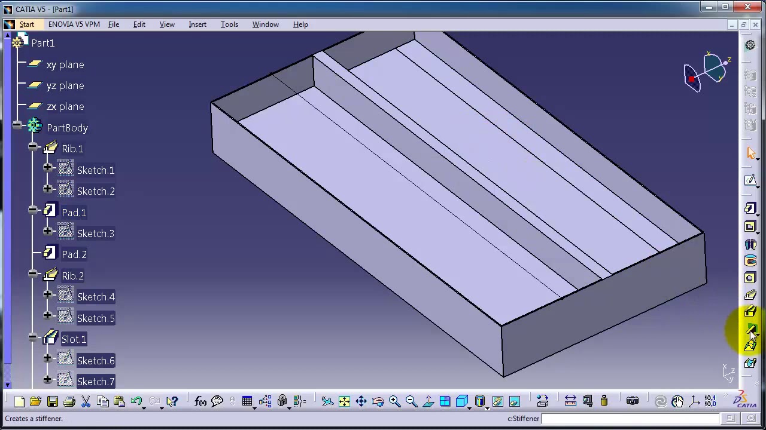Viewport: 766px width, 430px height.
Task: Select the Groove tool
Action: [750, 261]
